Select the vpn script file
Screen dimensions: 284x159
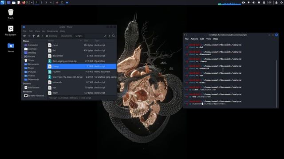[82, 87]
